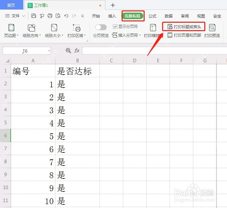Click the Print icon in quick toolbar
Screen dimensions: 227x208
pos(50,16)
